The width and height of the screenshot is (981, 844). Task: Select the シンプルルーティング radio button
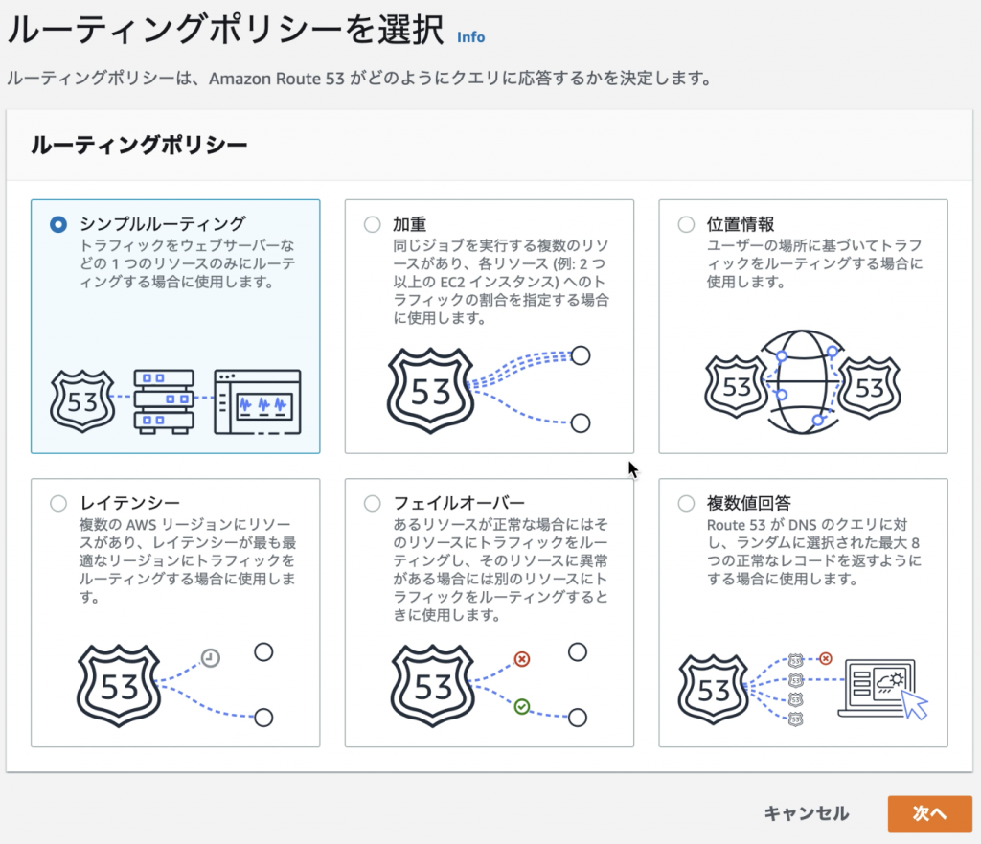58,224
